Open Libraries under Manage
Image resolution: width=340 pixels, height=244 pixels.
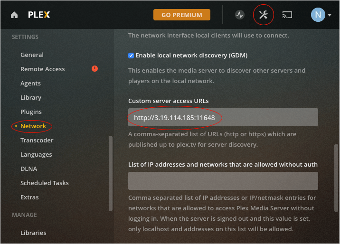tap(33, 233)
